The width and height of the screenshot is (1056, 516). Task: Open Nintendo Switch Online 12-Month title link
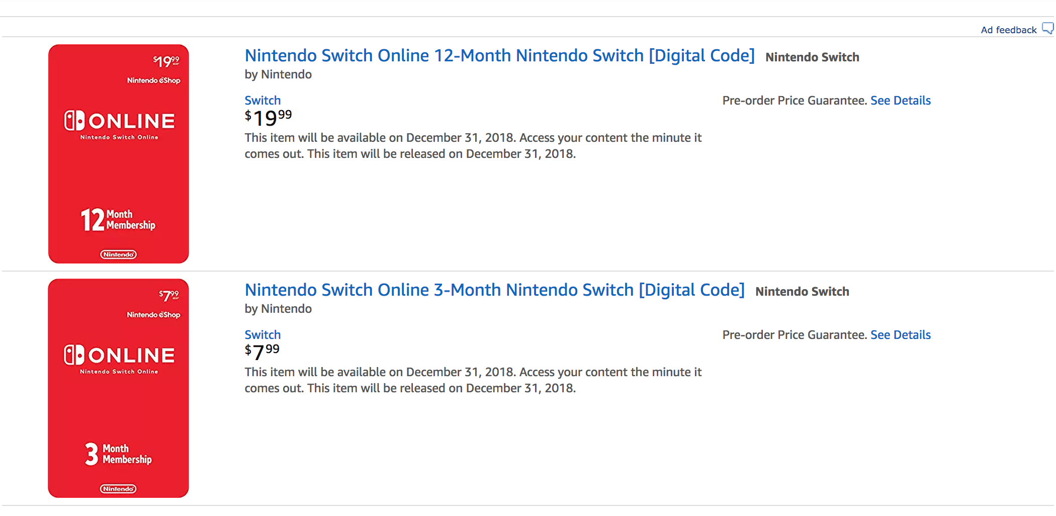[x=499, y=56]
